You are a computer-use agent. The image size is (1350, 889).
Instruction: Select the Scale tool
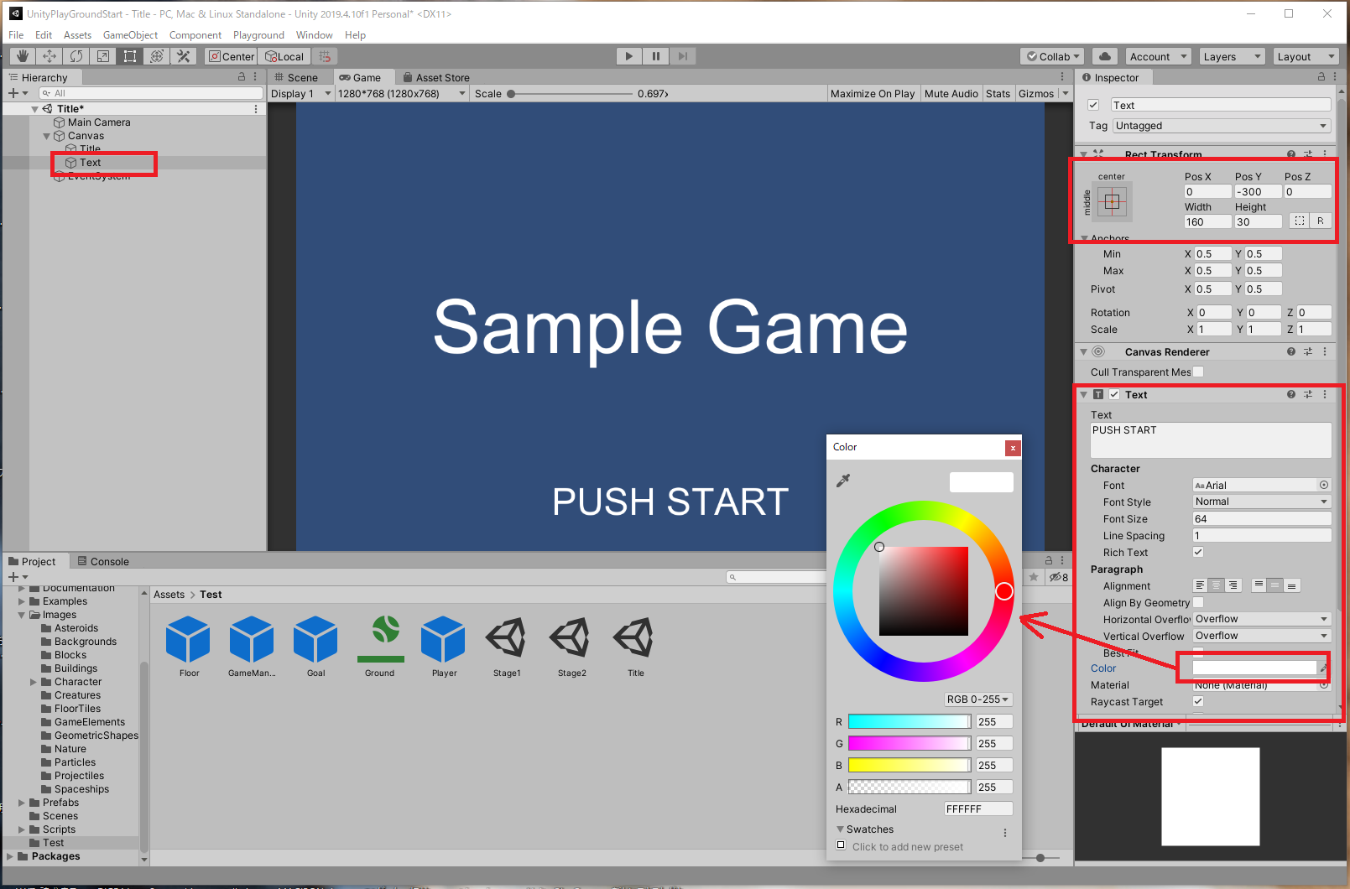pos(103,56)
